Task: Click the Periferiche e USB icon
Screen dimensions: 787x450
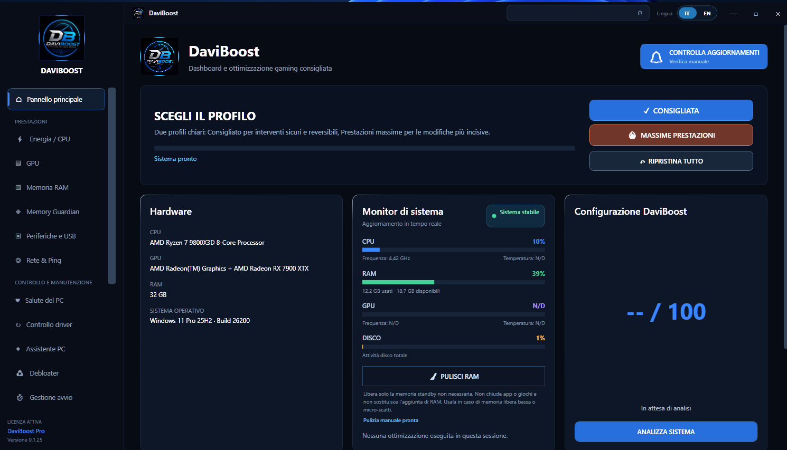Action: (18, 236)
